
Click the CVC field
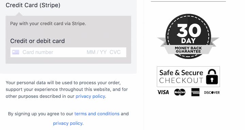[x=115, y=52]
